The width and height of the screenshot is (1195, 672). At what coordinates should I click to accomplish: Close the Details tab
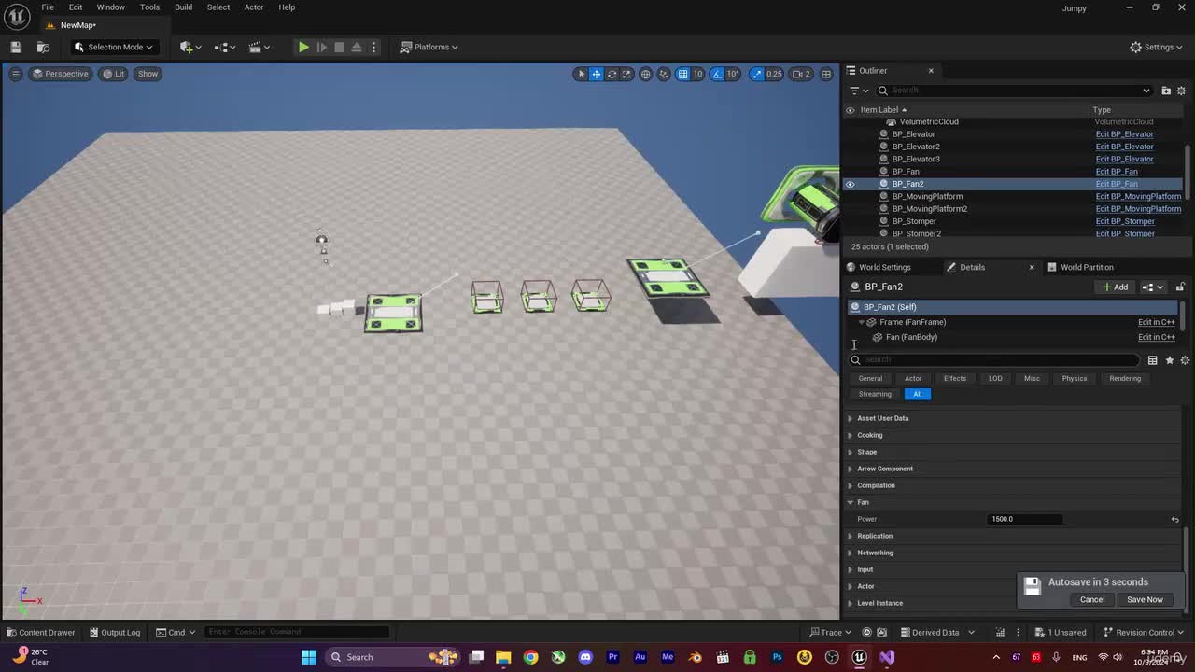click(x=1032, y=268)
